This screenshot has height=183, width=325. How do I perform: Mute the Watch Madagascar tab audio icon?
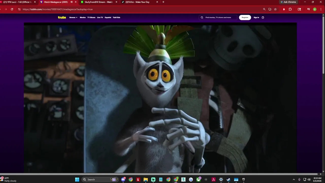tap(71, 2)
